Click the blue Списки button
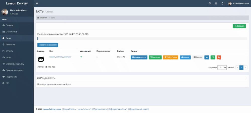This screenshot has width=251, height=113. (185, 57)
